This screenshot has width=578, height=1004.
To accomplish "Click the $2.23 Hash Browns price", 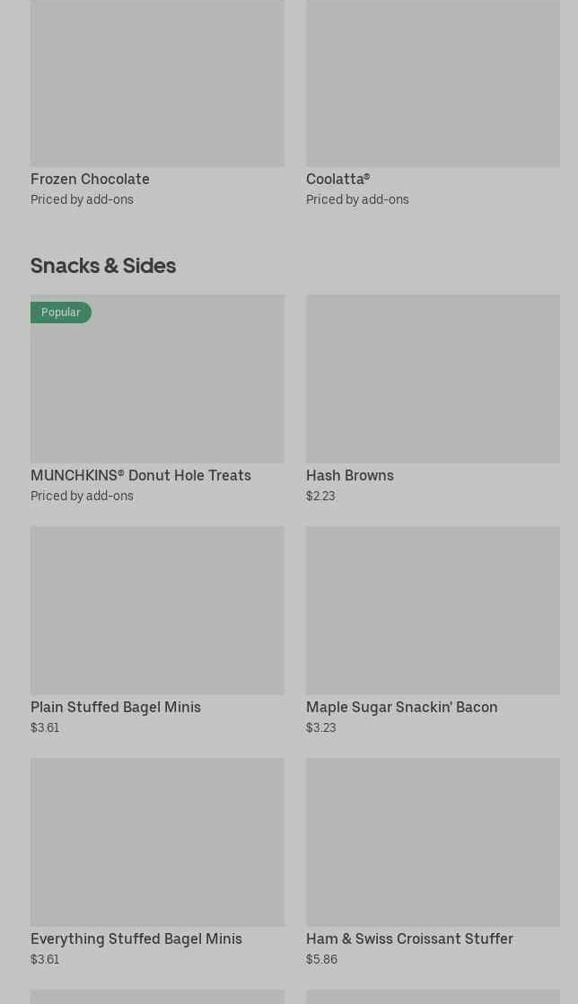I will click(320, 496).
